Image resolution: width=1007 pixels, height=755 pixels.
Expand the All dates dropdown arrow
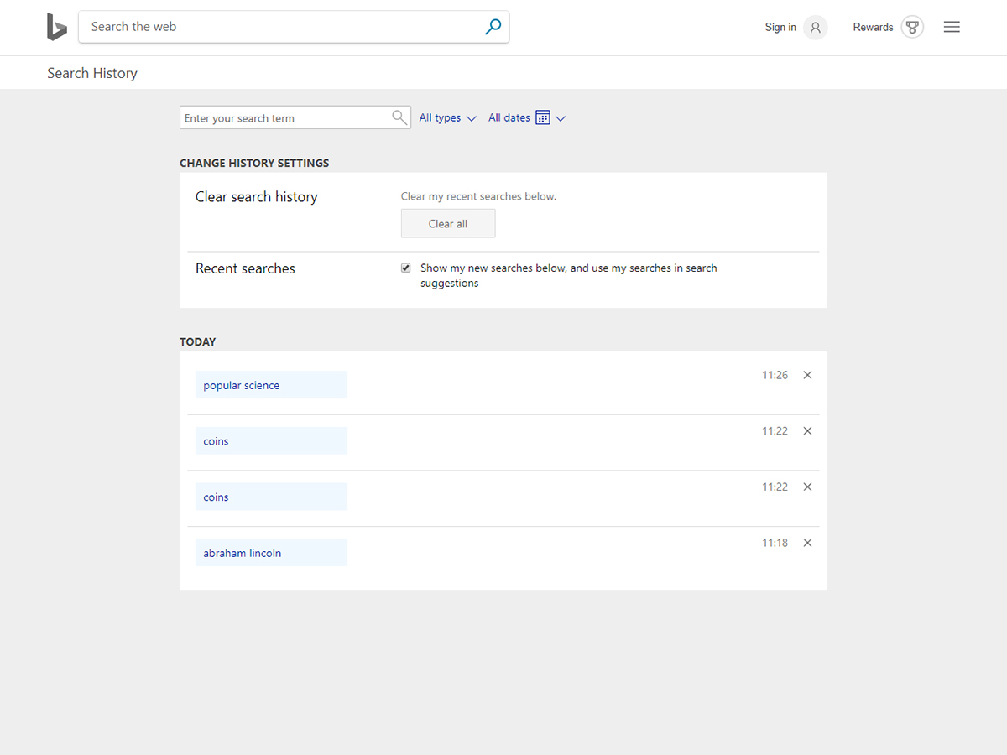[561, 118]
